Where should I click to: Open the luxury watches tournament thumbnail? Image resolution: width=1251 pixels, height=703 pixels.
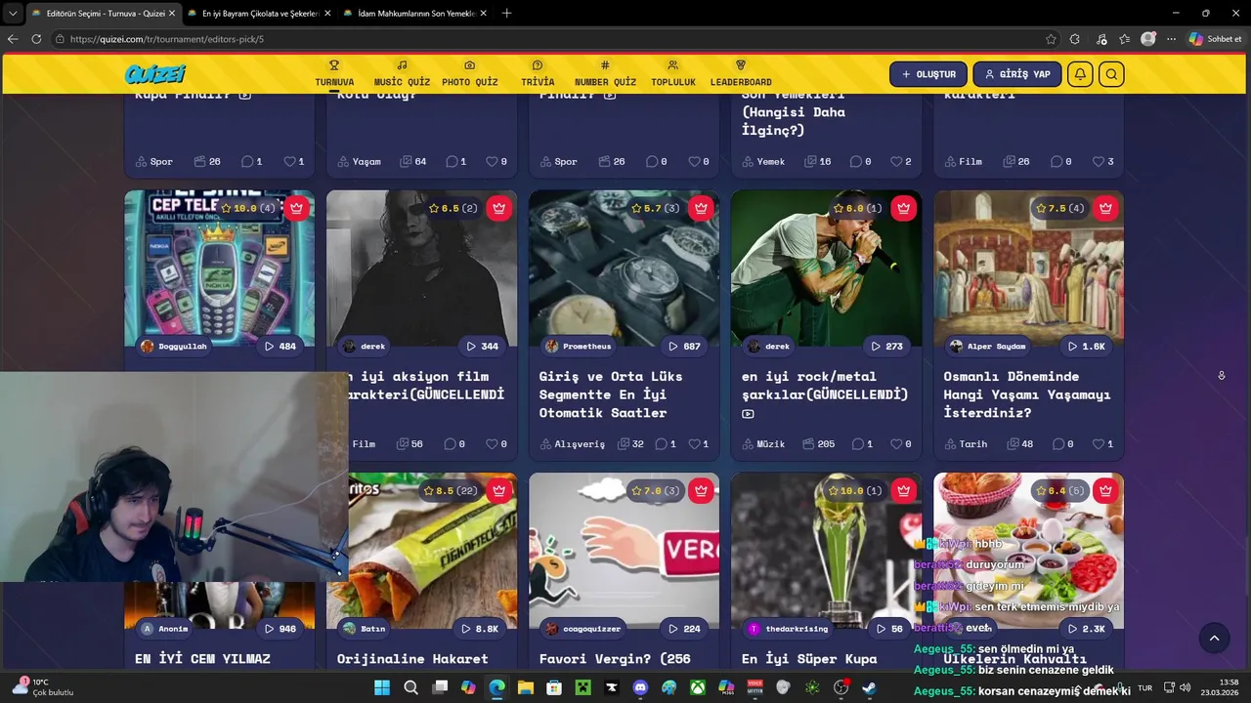click(624, 269)
